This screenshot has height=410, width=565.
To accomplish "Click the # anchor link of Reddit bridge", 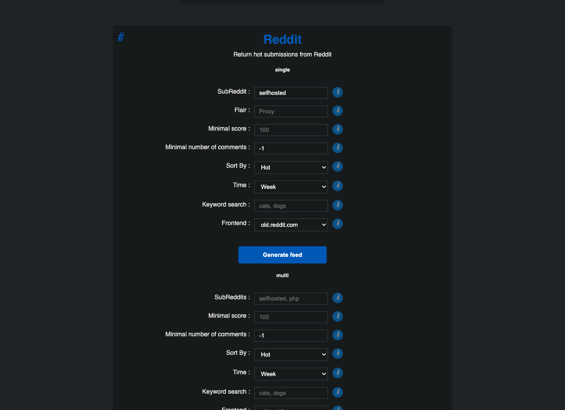I will coord(121,38).
